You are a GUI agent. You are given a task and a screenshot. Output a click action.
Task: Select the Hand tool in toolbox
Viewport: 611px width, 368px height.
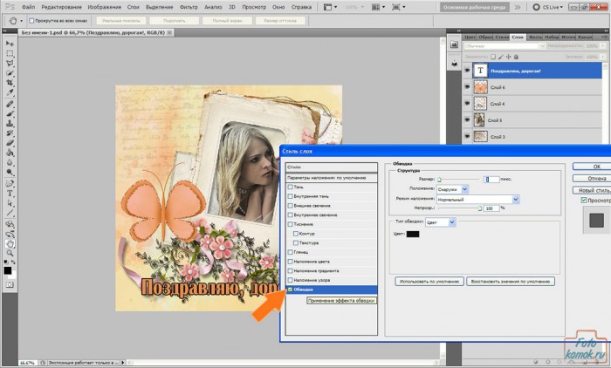(10, 244)
